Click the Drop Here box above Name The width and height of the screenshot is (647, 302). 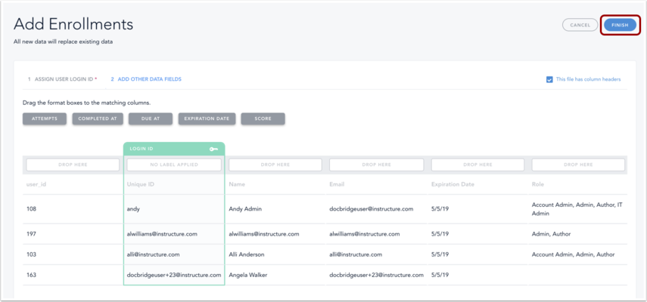coord(275,165)
